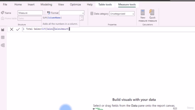
Task: Select the Measure tools tab
Action: 127,5
